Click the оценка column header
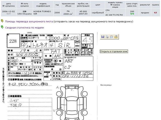The height and width of the screenshot is (120, 161). point(155,5)
